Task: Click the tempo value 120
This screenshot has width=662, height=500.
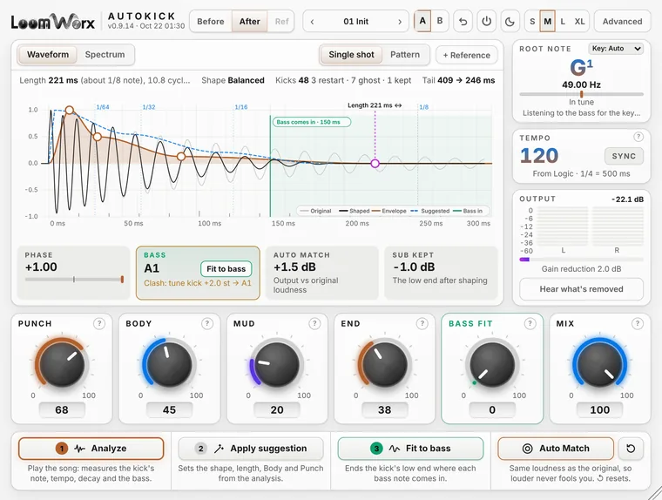Action: (539, 155)
